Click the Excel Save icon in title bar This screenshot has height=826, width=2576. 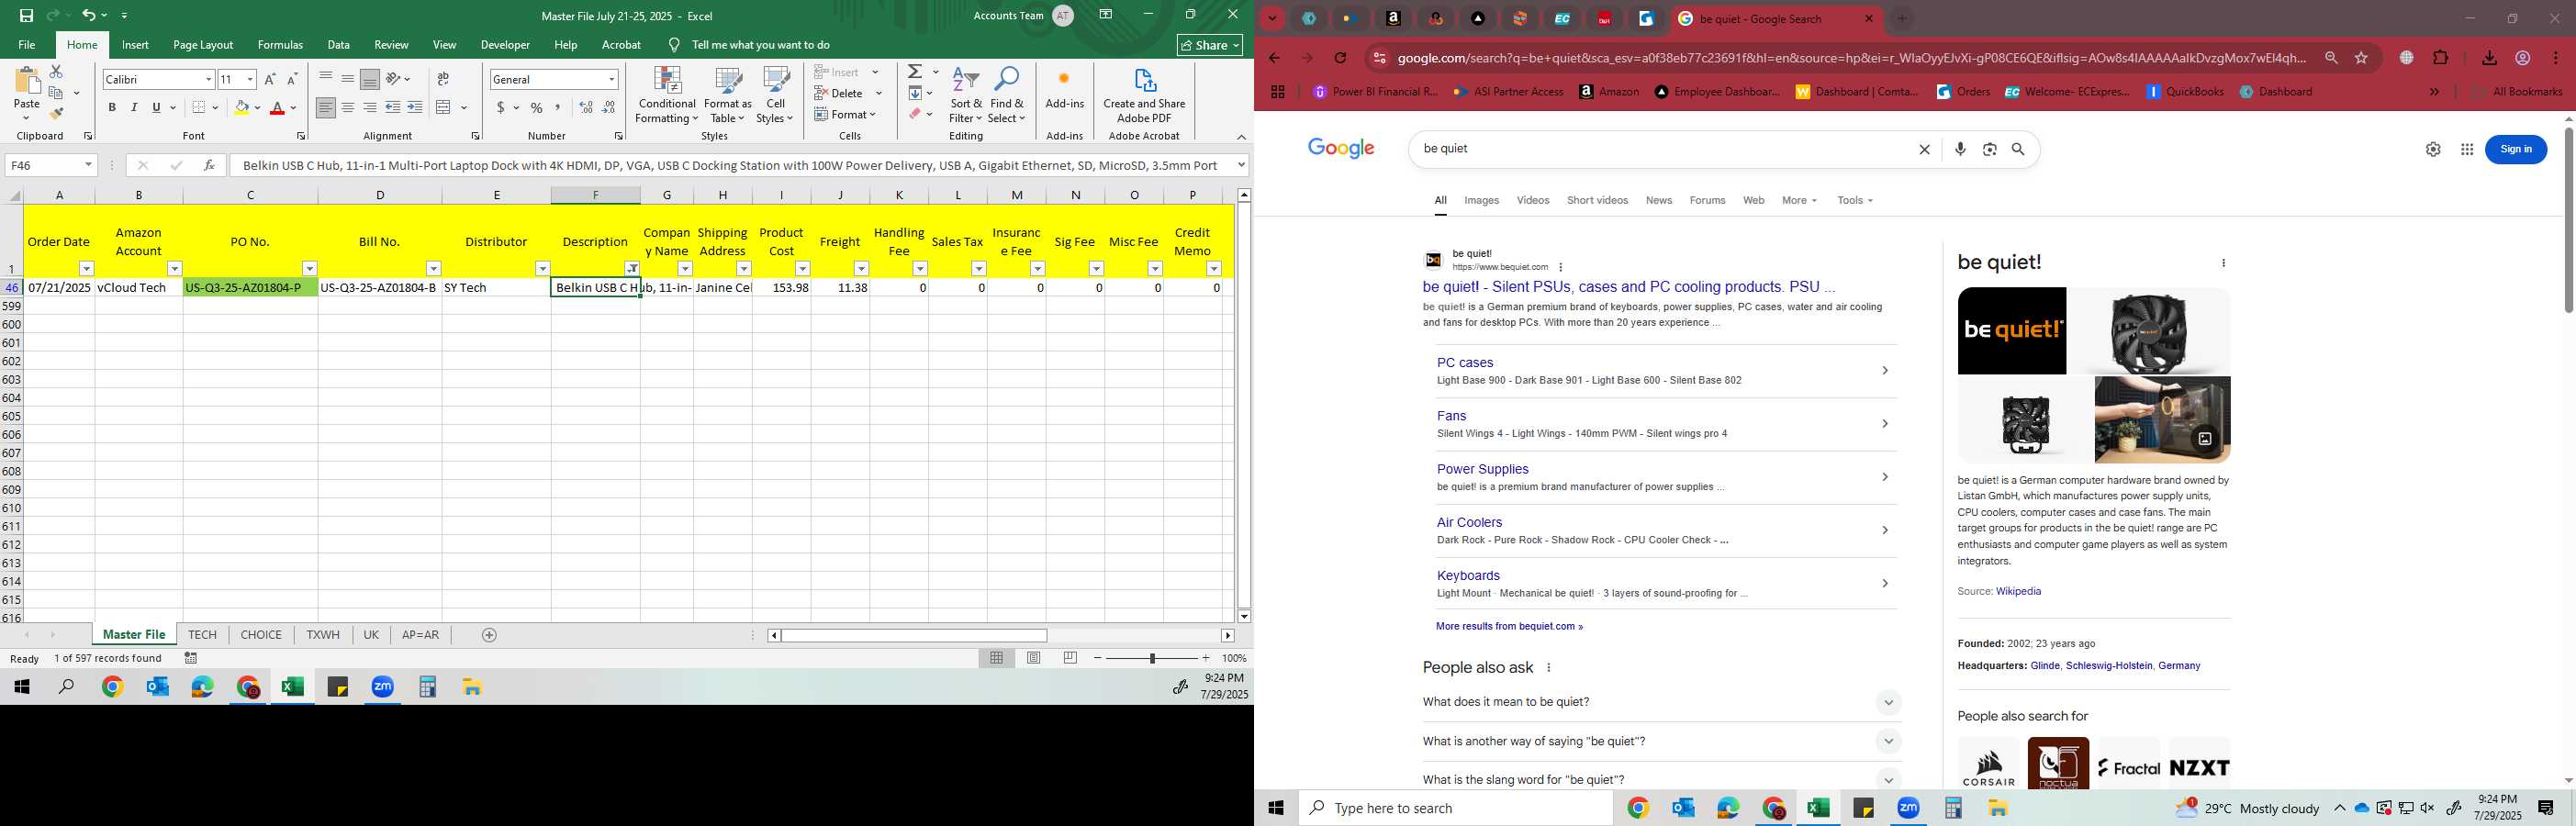[26, 15]
